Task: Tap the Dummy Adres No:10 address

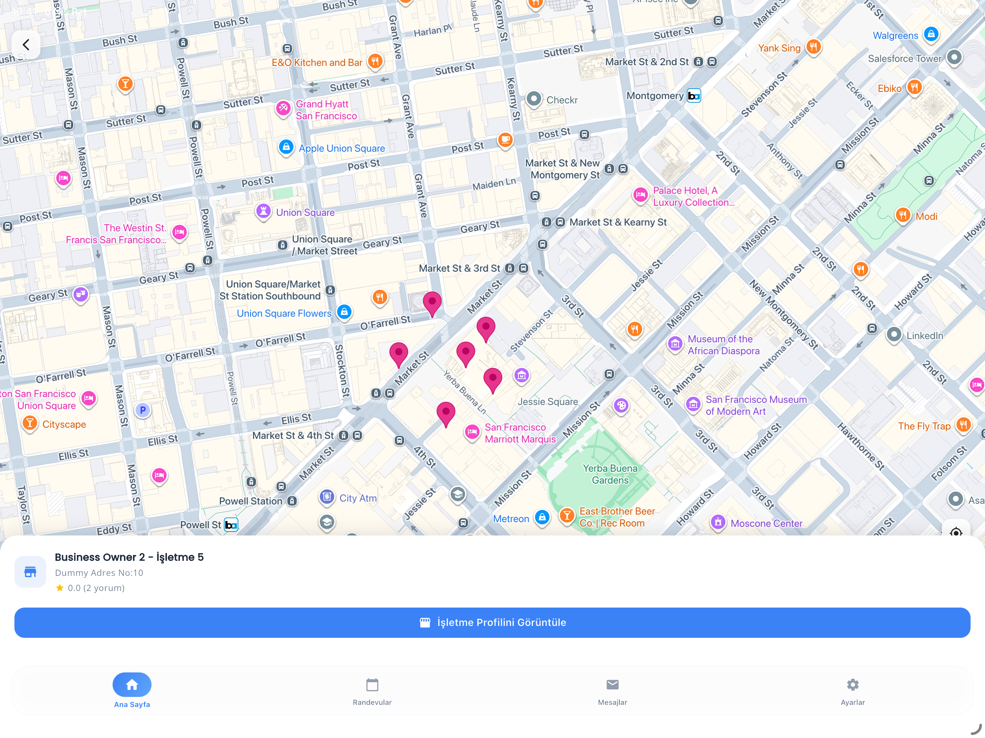Action: (99, 572)
